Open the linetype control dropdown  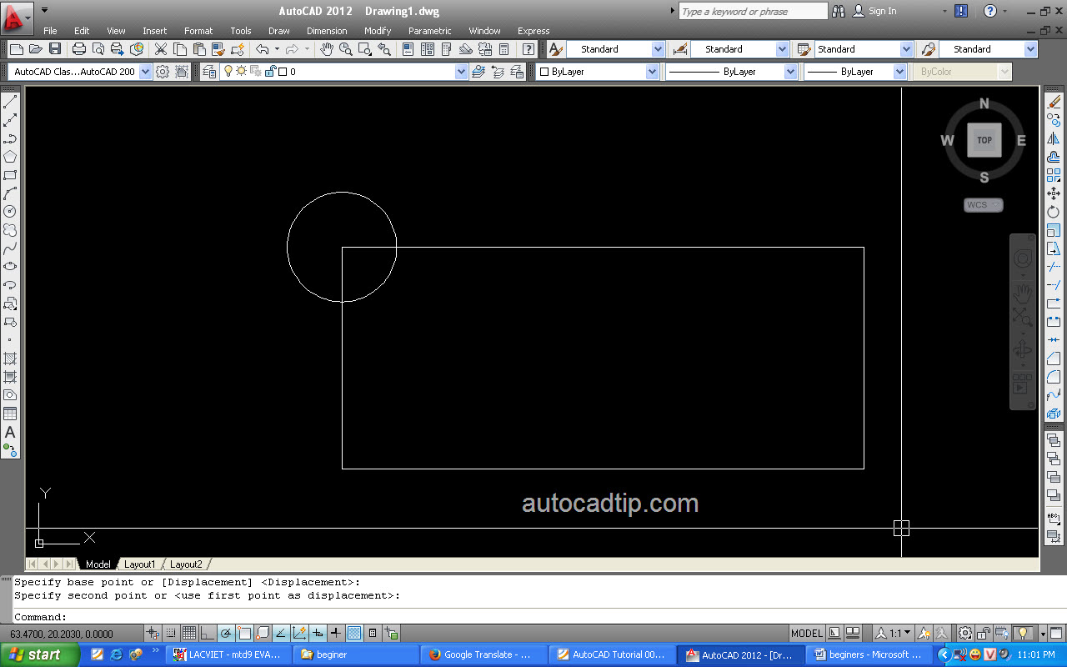point(732,72)
